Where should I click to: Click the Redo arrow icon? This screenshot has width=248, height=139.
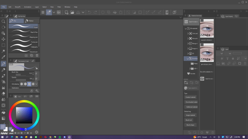[x=95, y=12]
